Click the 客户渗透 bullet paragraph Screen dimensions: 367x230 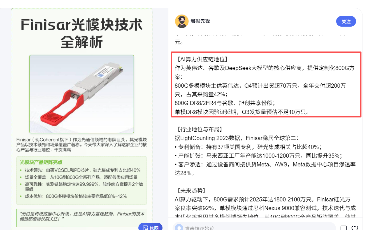coord(265,169)
